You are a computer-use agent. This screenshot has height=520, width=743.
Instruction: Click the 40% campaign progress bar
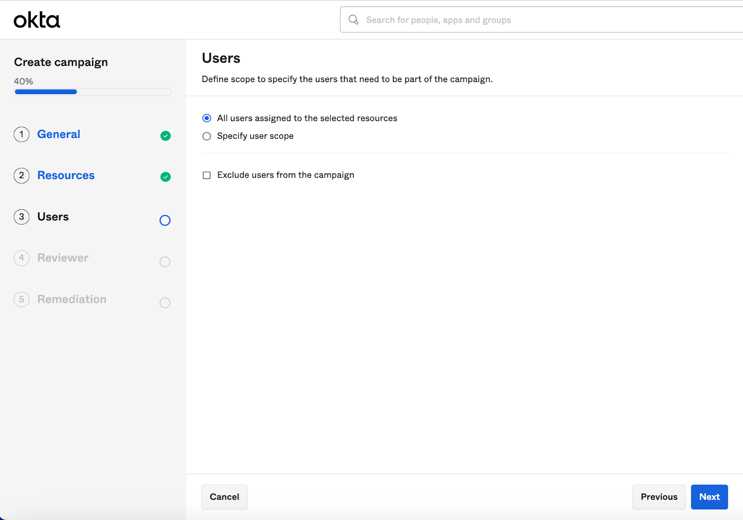(x=92, y=92)
